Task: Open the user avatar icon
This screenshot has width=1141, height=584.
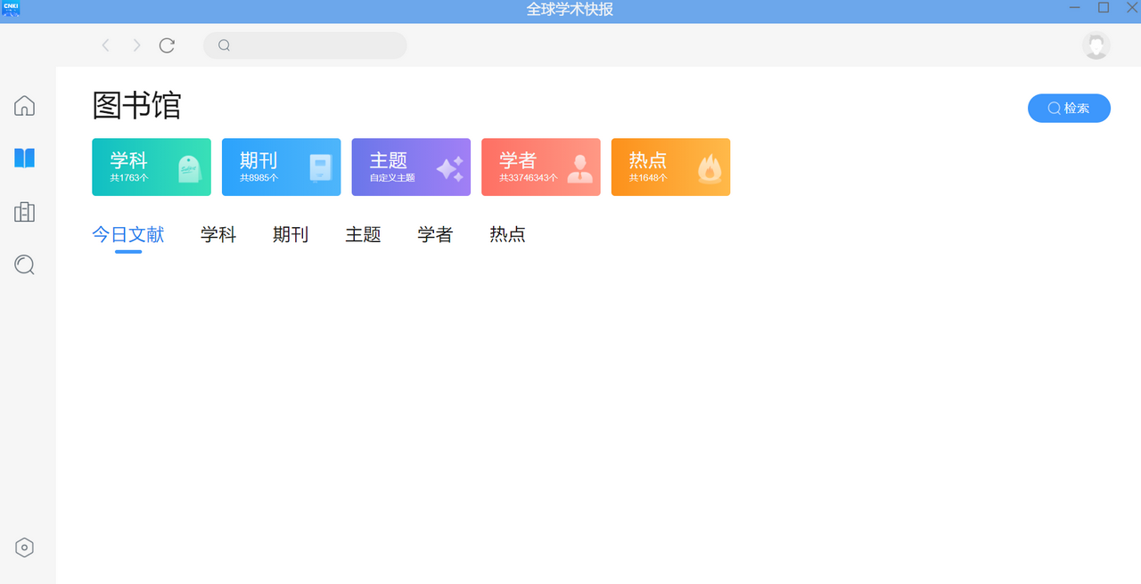Action: coord(1095,45)
